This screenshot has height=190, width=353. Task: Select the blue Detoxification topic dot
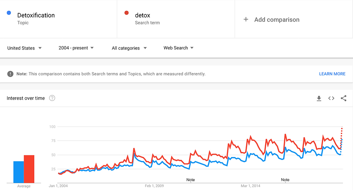pos(9,13)
